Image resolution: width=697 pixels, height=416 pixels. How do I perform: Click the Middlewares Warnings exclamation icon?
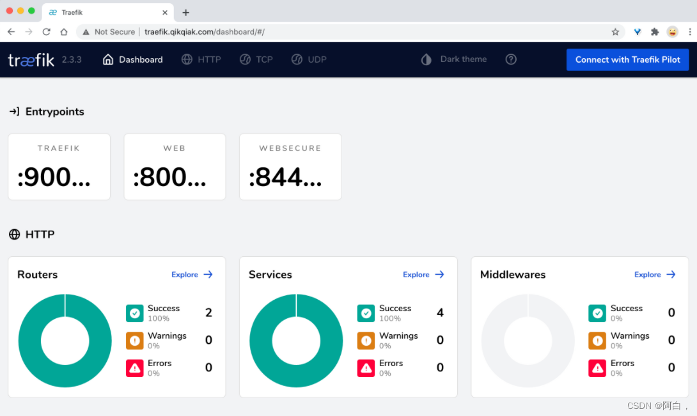(x=597, y=341)
